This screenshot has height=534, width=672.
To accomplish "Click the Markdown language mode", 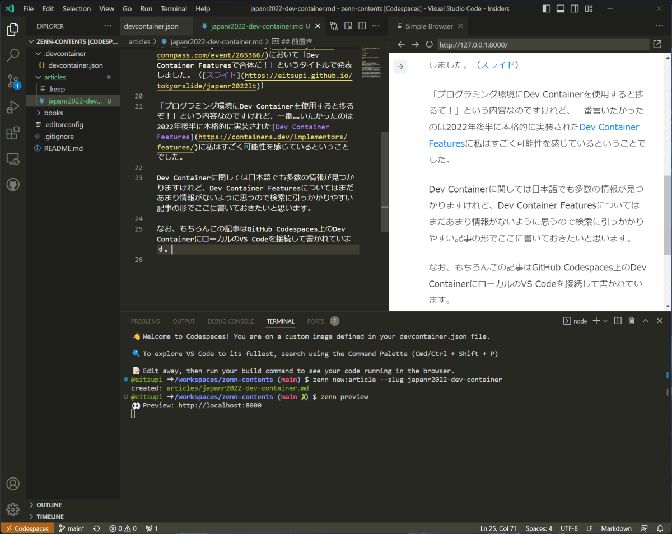I will point(616,528).
